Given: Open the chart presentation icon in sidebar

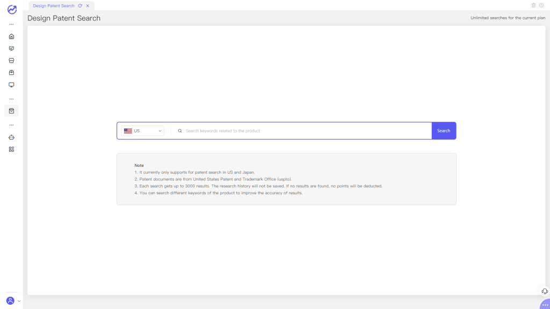Looking at the screenshot, I should click(12, 48).
